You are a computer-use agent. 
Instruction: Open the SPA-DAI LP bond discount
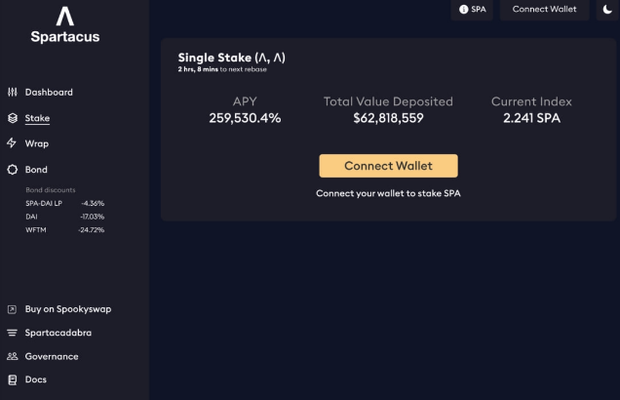(x=65, y=203)
